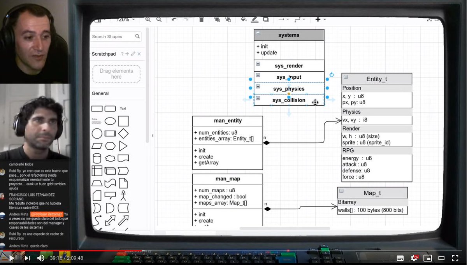Select the ellipse shape in General palette
Viewport: 467px width, 265px height.
click(110, 121)
